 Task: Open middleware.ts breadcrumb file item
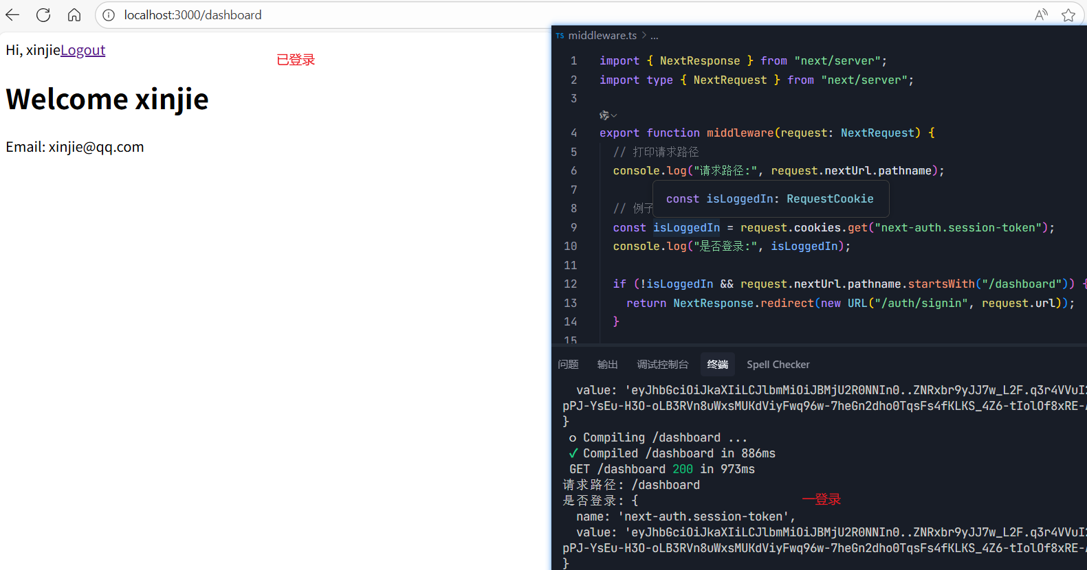(602, 36)
